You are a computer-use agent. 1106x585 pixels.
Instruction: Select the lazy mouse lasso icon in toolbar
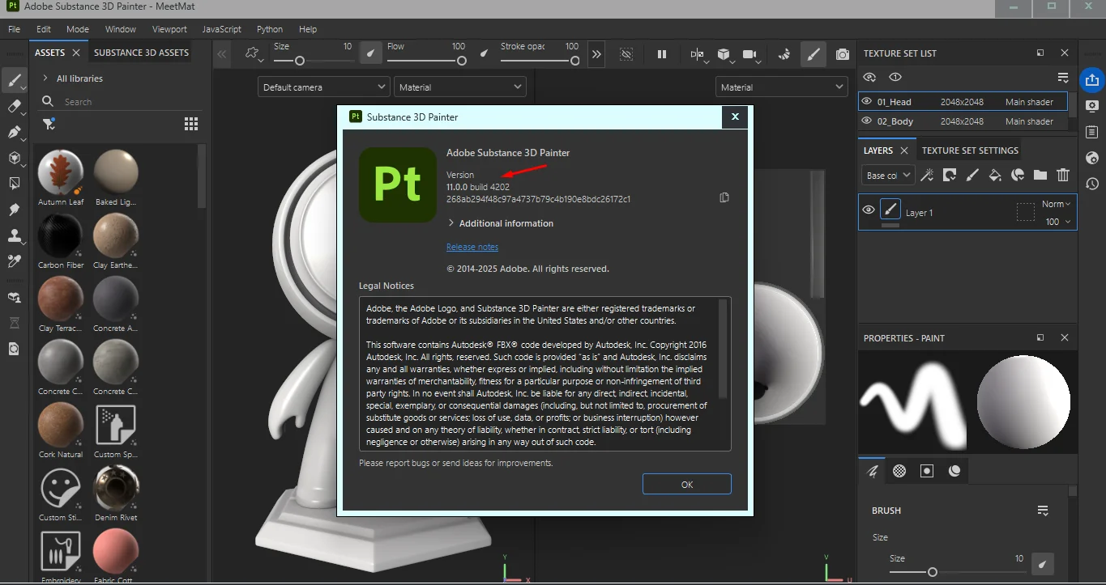click(252, 54)
